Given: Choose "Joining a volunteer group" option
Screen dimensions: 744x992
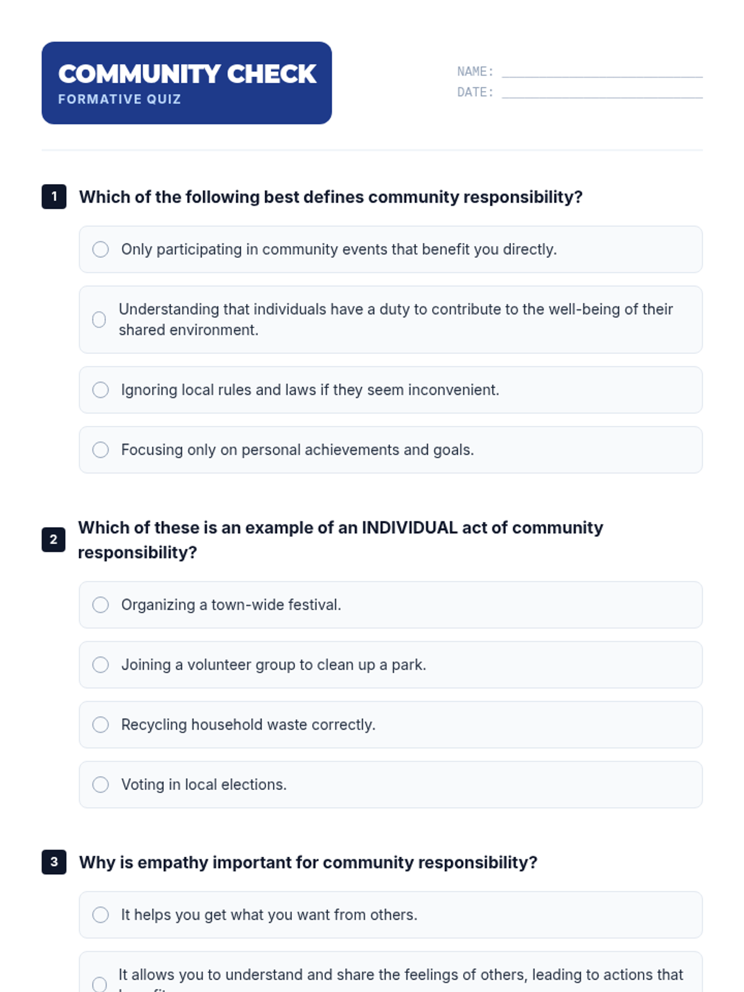Looking at the screenshot, I should tap(100, 665).
